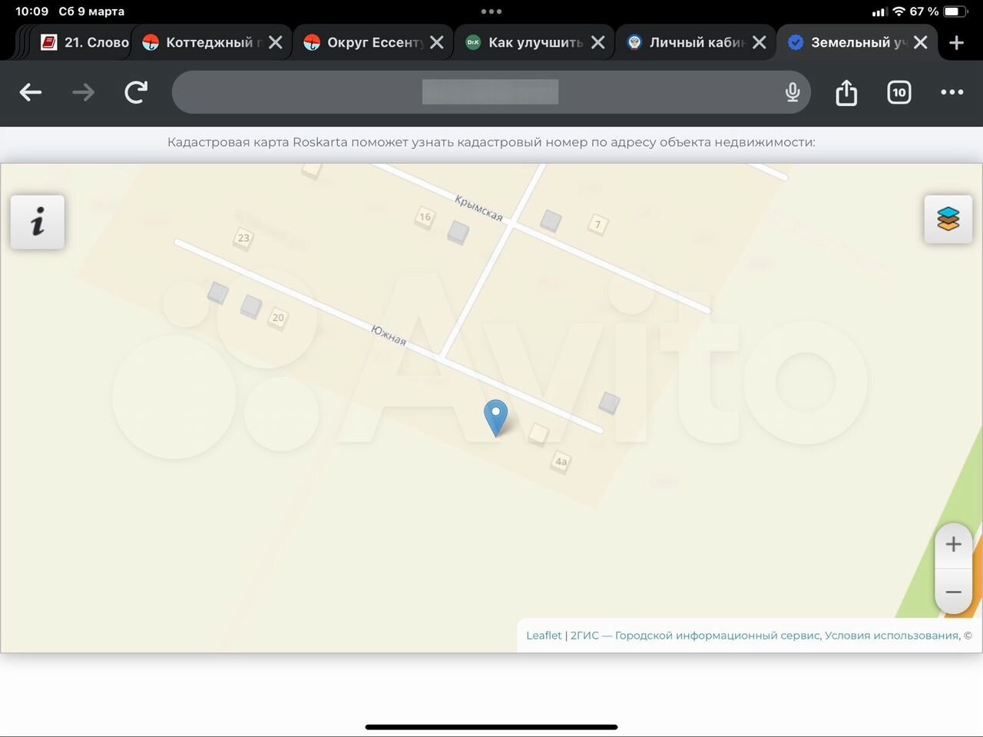The image size is (983, 737).
Task: Close the "Округ Ессенту" tab
Action: [x=437, y=43]
